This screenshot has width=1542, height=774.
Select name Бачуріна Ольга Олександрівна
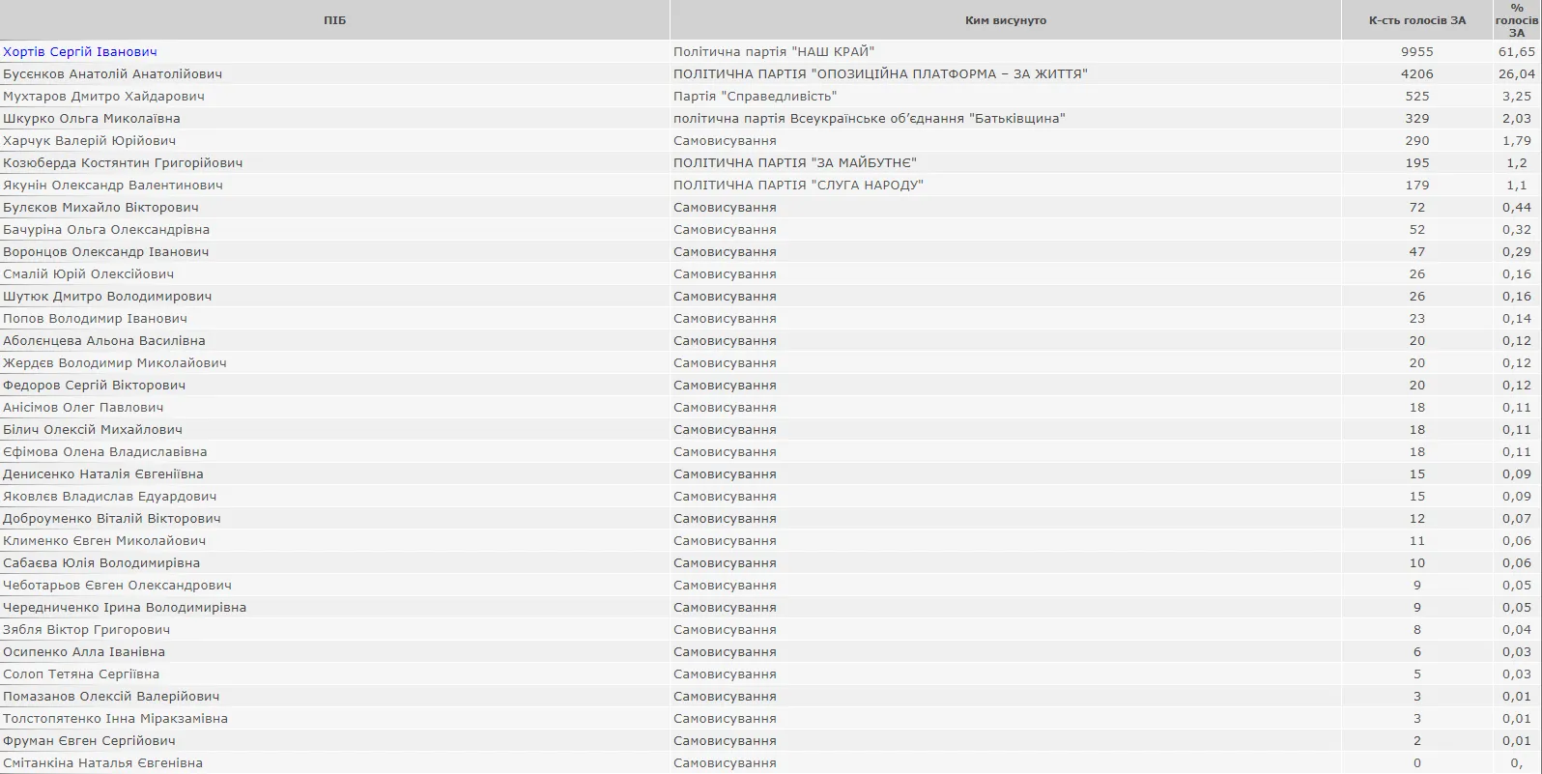coord(106,230)
